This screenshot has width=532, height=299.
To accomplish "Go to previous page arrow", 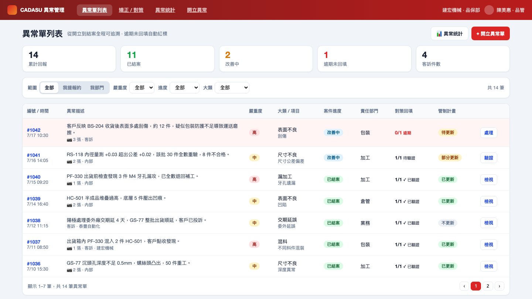I will point(464,286).
